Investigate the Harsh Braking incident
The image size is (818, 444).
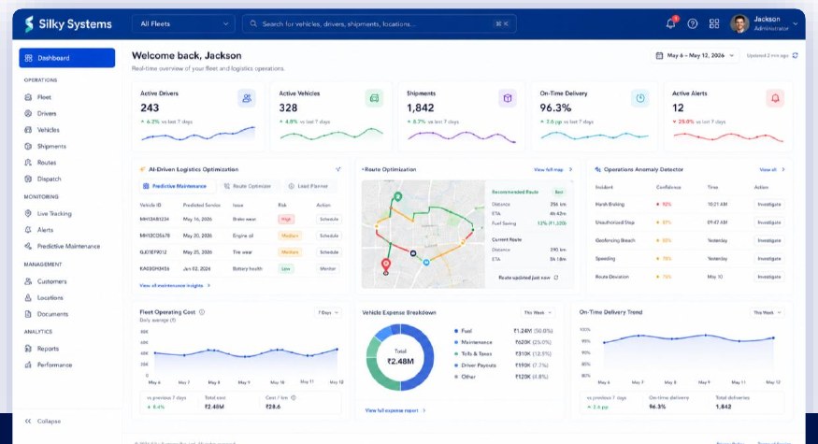[x=769, y=205]
